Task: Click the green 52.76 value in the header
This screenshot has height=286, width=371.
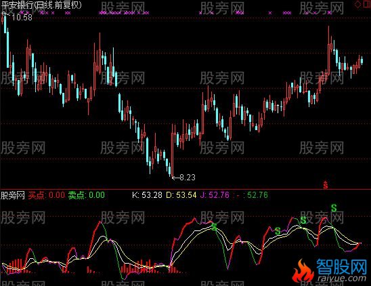Action: pyautogui.click(x=258, y=195)
